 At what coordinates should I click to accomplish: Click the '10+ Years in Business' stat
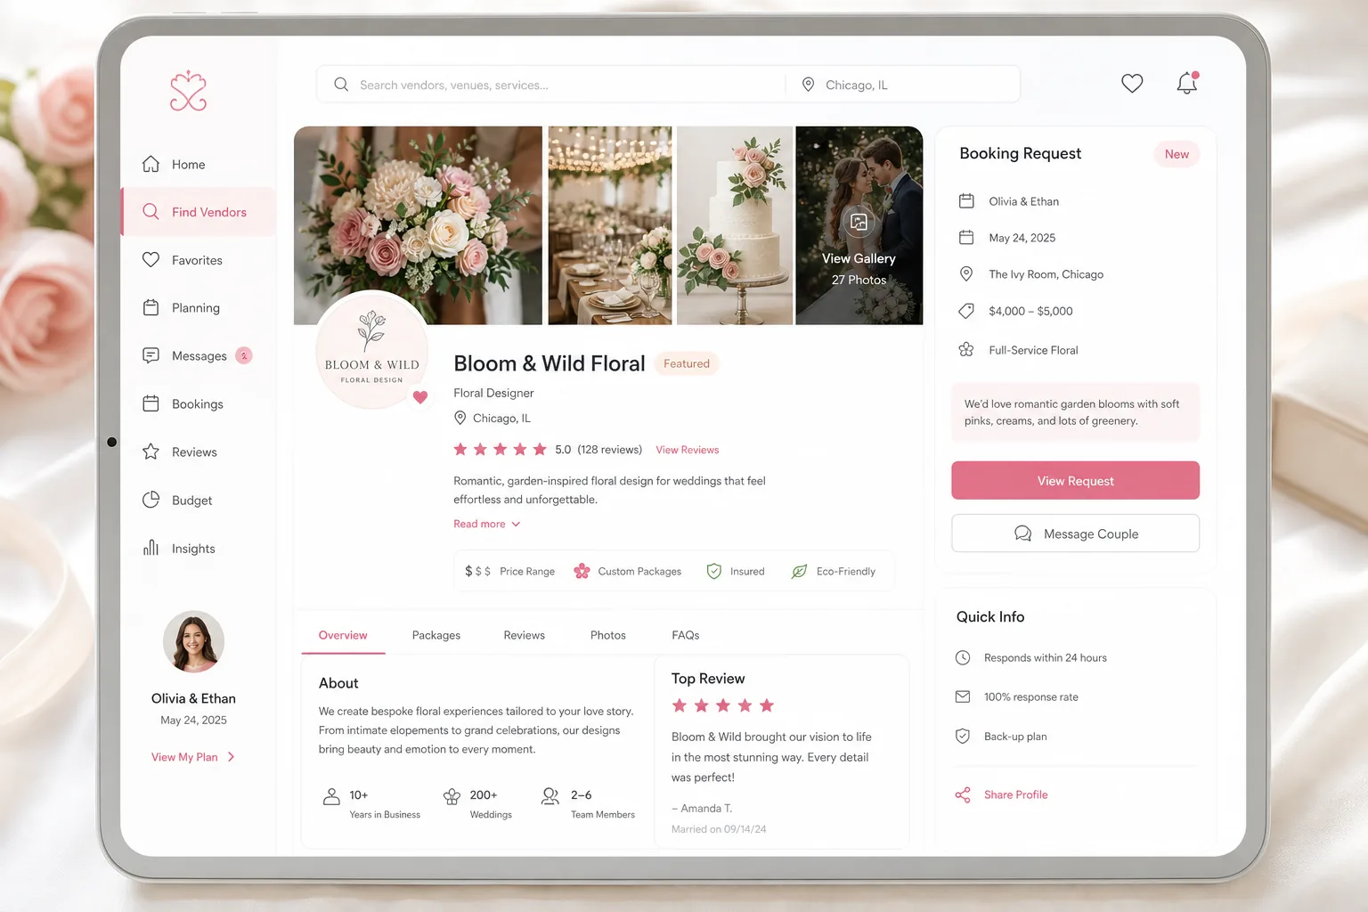[371, 803]
